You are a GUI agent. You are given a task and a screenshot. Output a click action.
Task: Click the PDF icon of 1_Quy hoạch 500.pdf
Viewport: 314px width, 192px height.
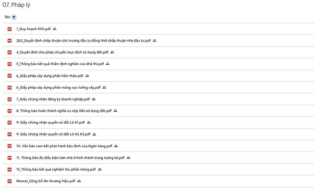(x=10, y=29)
